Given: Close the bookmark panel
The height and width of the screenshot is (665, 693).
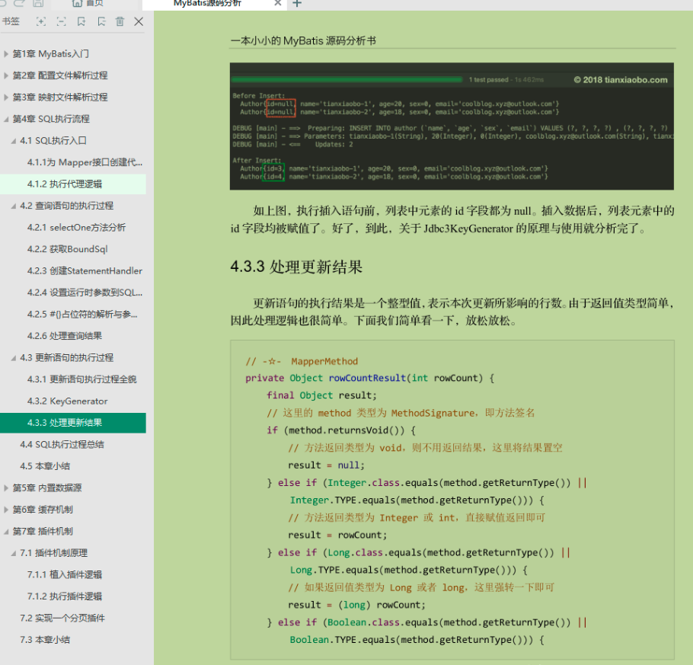Looking at the screenshot, I should tap(139, 21).
